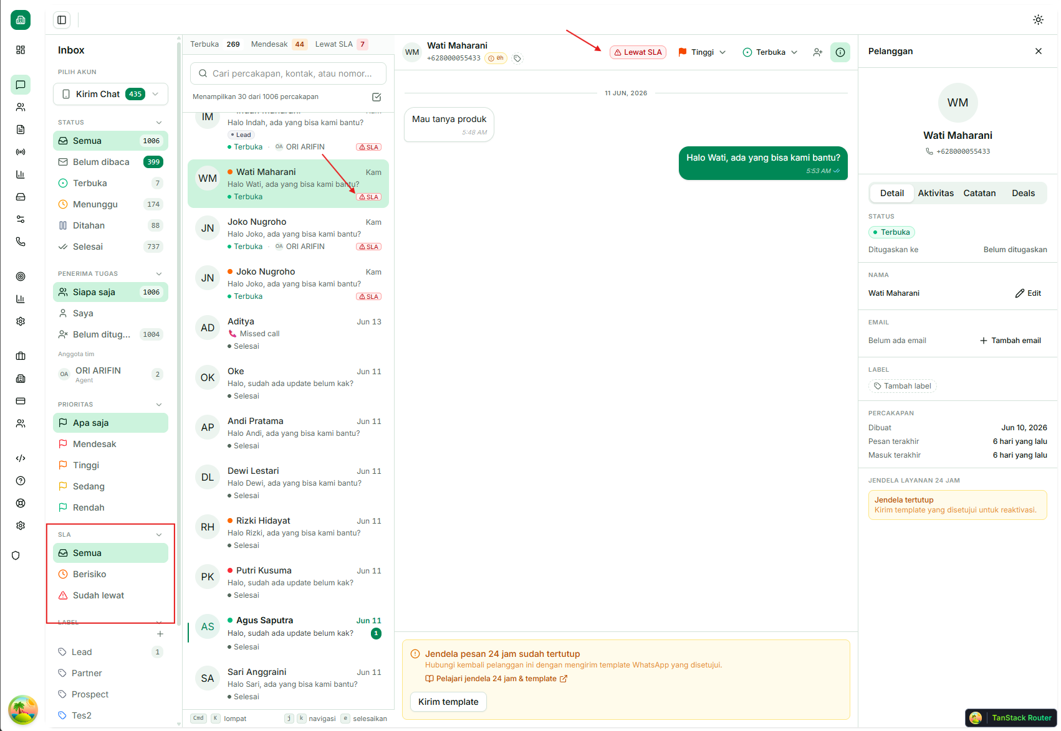Select the Mendesak 44 tab
This screenshot has height=731, width=1061.
[279, 44]
